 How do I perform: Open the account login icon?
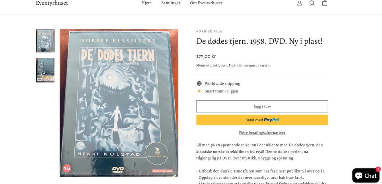299,3
